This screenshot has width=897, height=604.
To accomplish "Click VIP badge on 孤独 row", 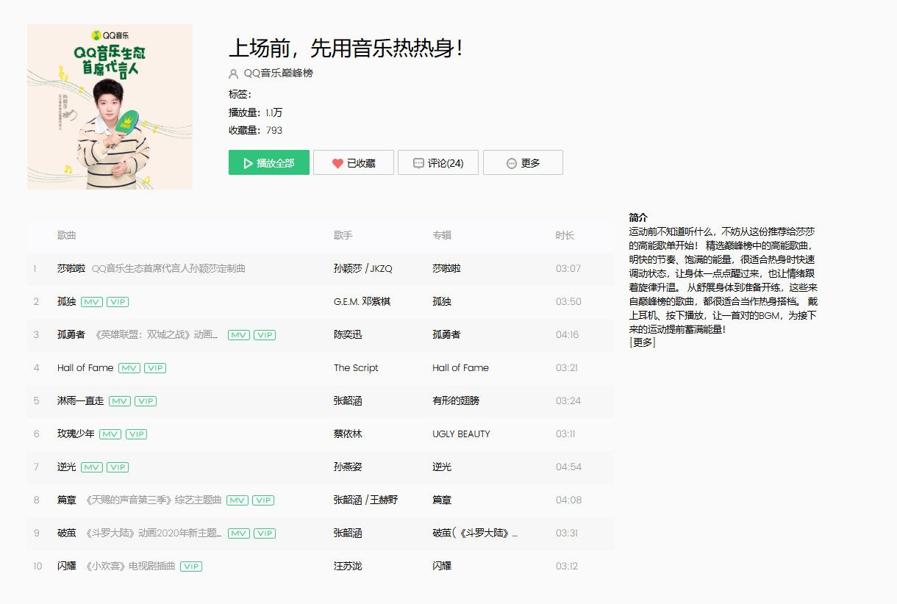I will pos(118,302).
